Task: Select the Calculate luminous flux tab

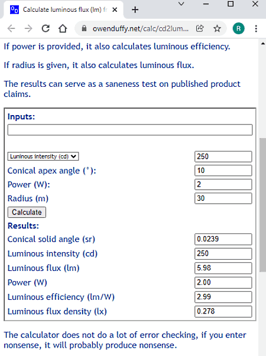Action: (x=61, y=10)
